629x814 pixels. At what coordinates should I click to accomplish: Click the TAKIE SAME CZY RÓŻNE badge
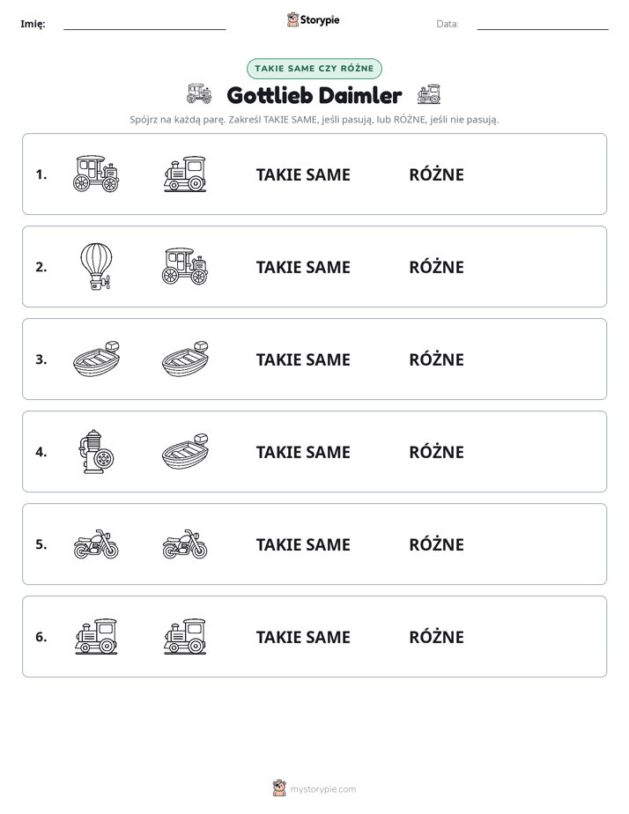(x=314, y=69)
